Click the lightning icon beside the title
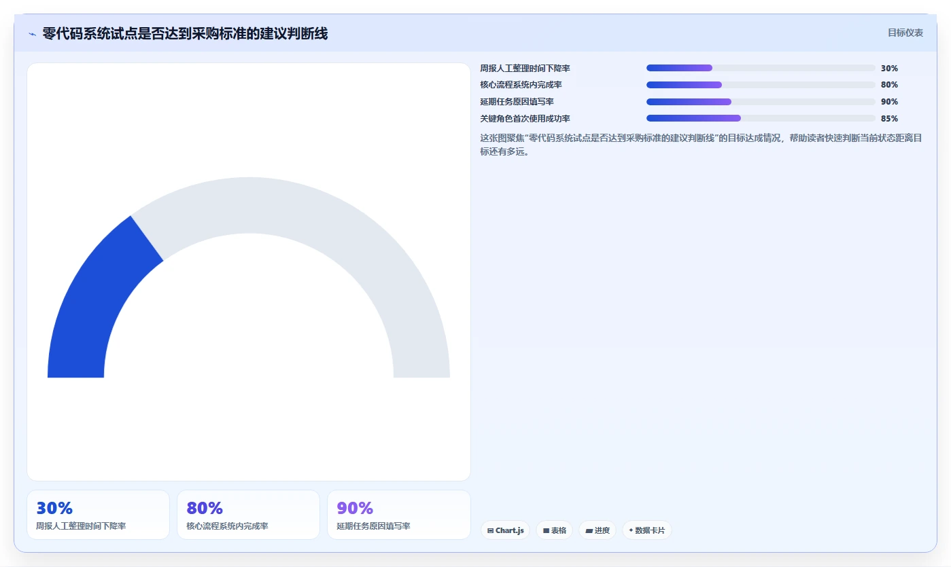 tap(32, 33)
